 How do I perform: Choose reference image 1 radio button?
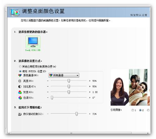[133, 110]
